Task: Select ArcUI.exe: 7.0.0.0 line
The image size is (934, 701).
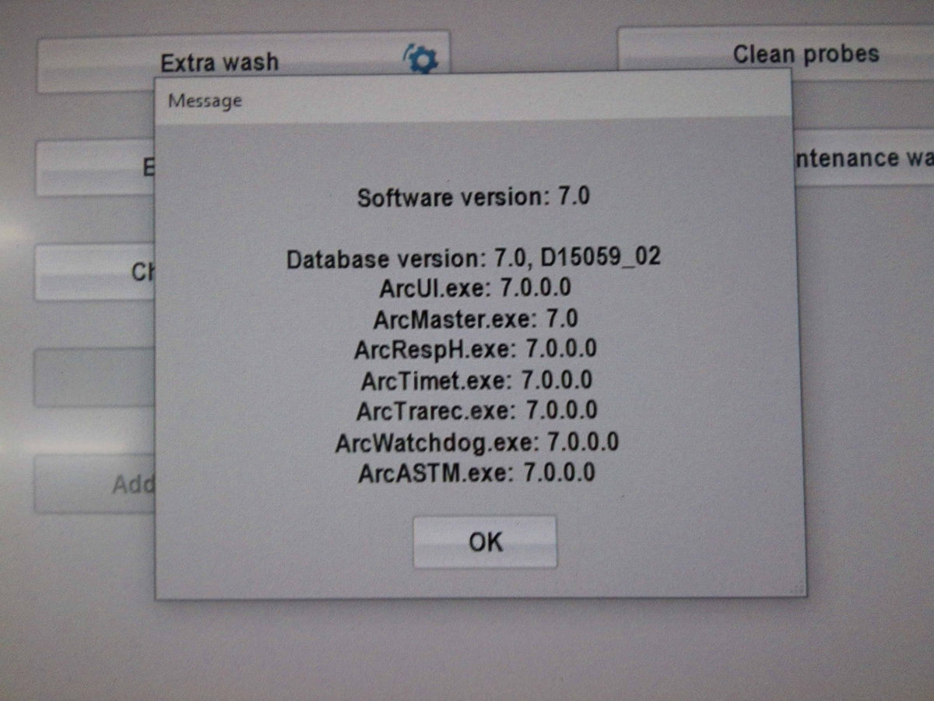Action: pos(475,288)
